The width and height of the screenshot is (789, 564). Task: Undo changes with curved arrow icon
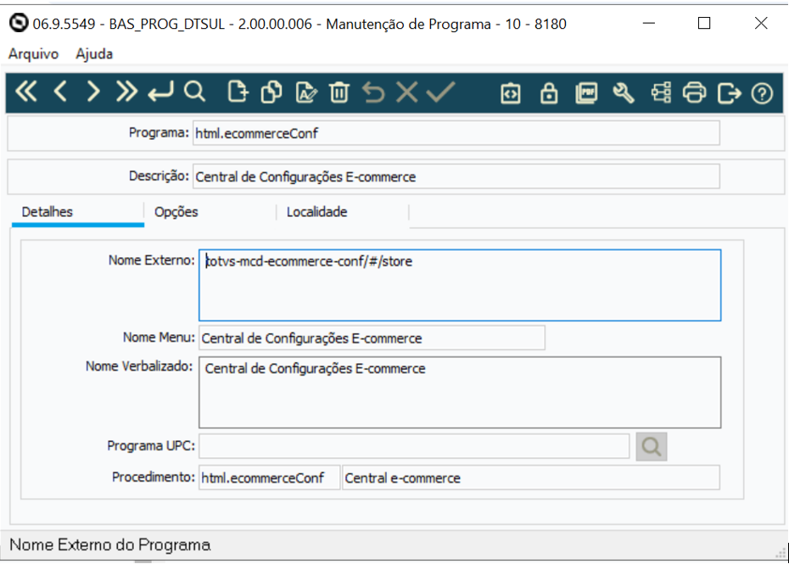pyautogui.click(x=373, y=92)
